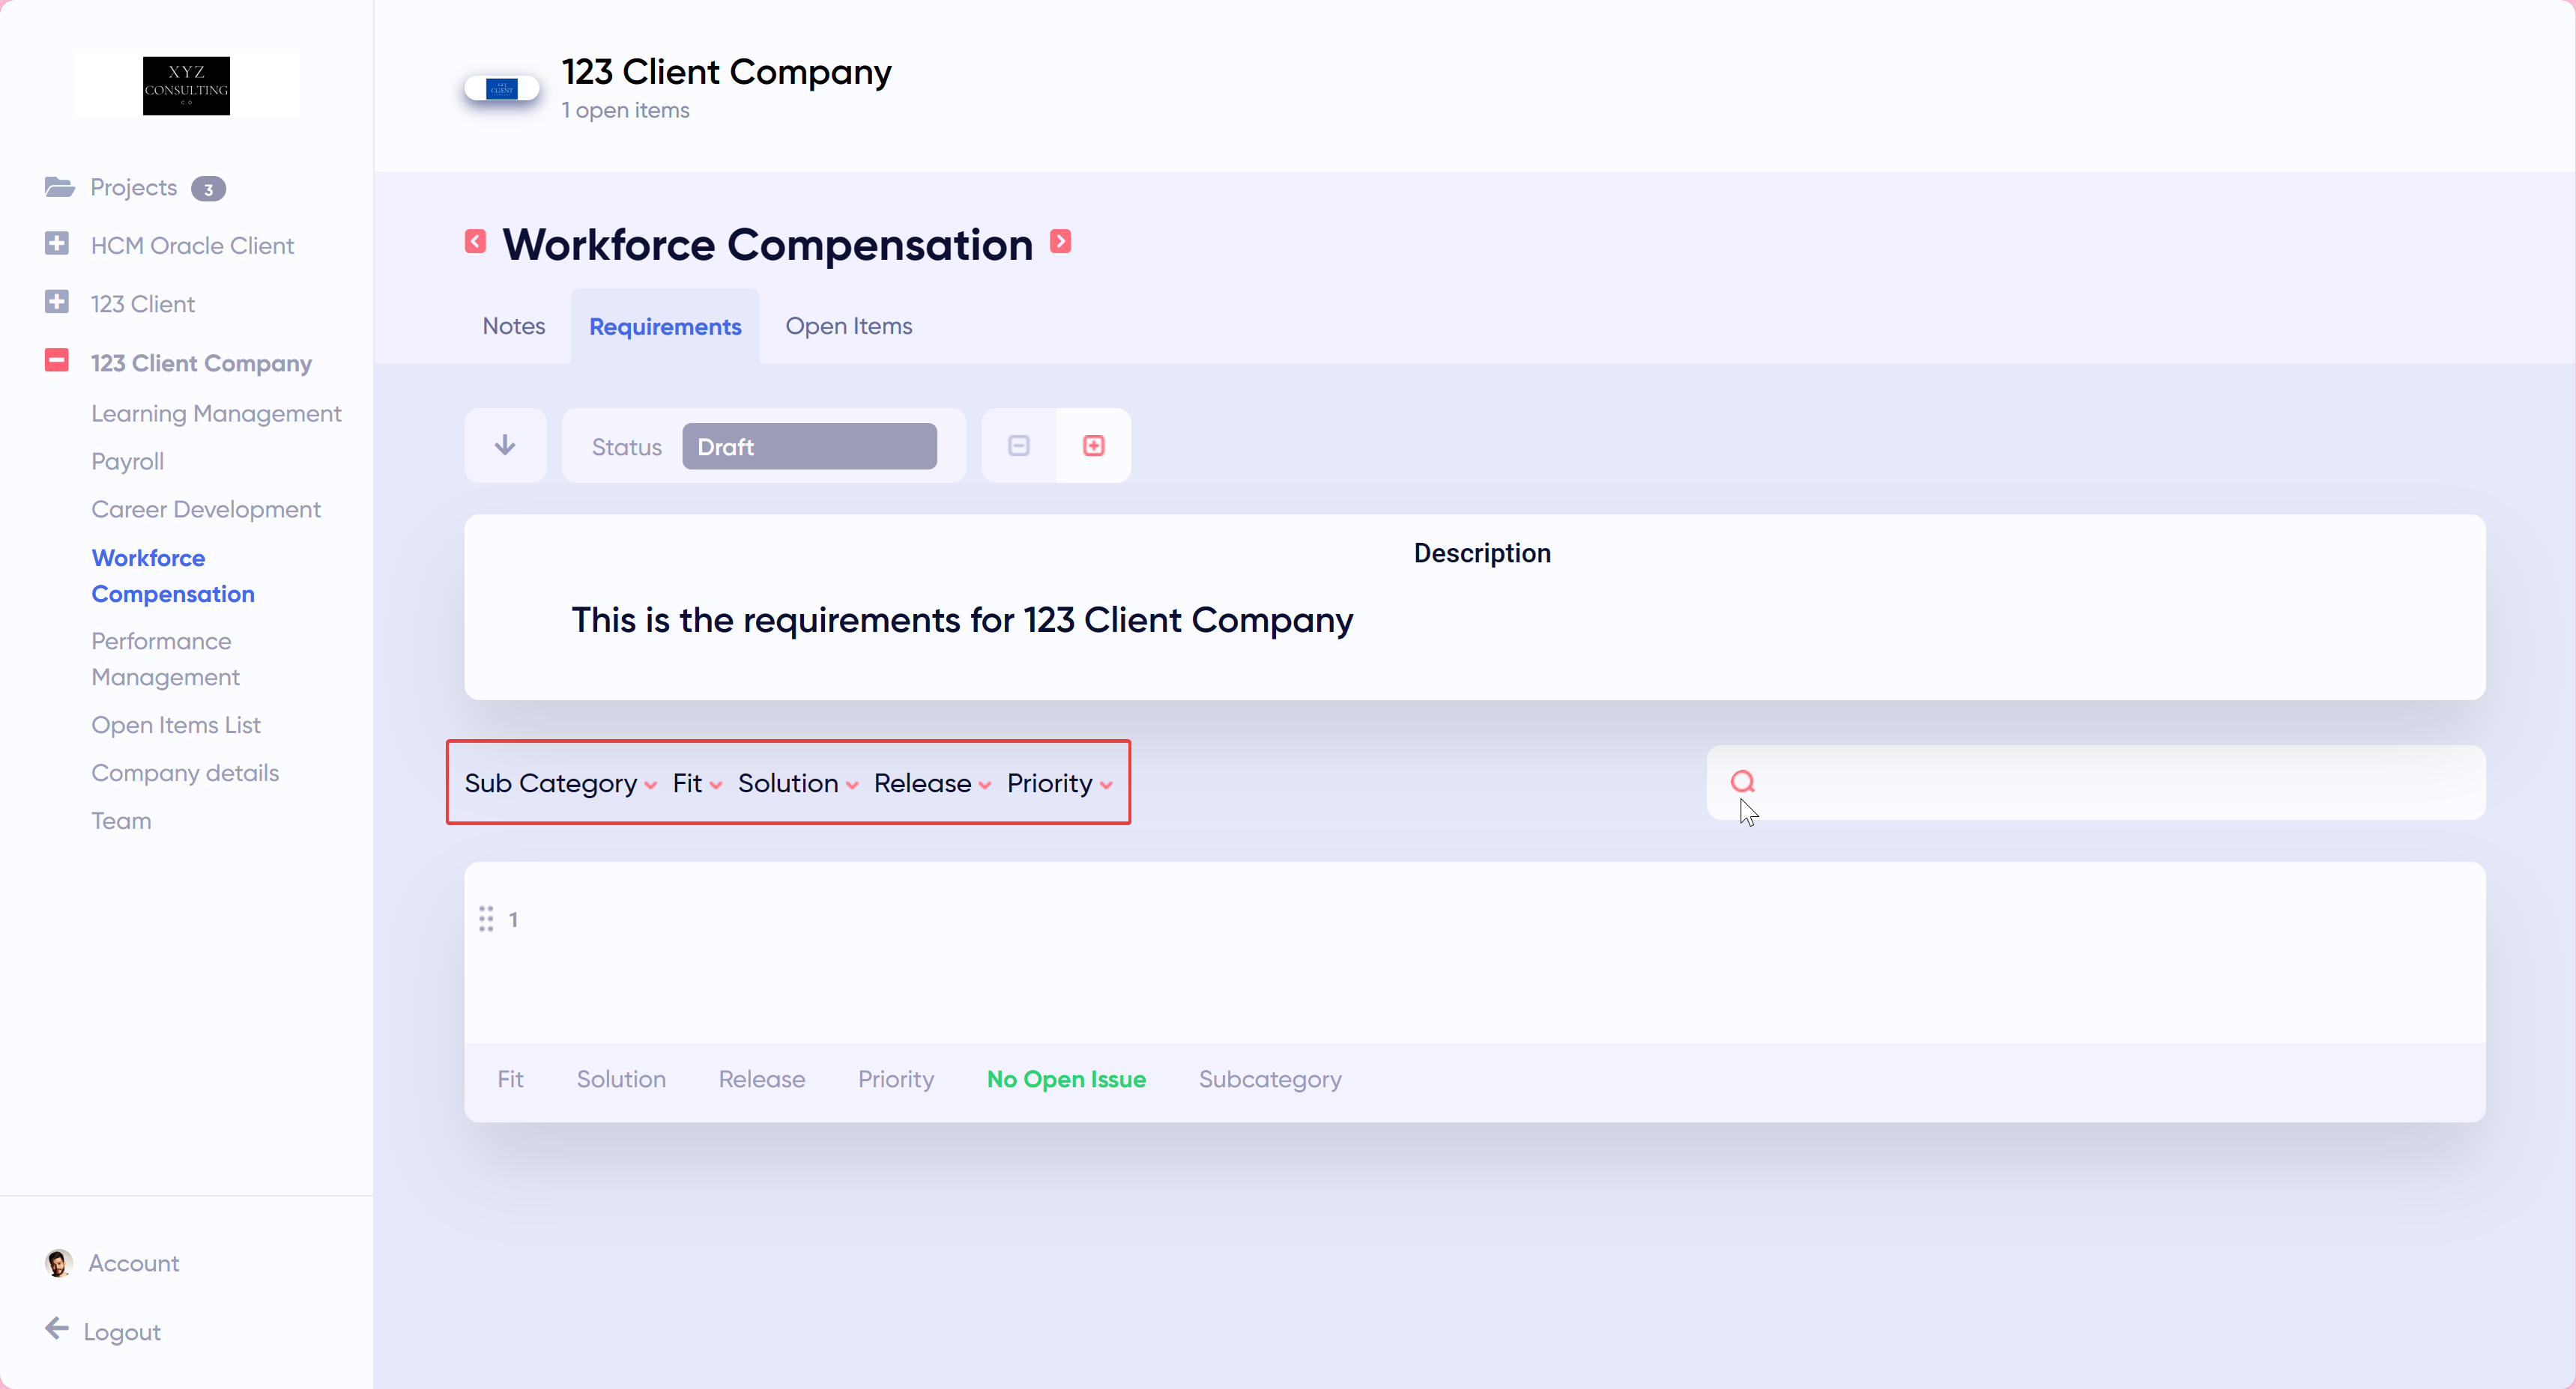Viewport: 2576px width, 1389px height.
Task: Open the Sub Category filter dropdown
Action: pos(560,783)
